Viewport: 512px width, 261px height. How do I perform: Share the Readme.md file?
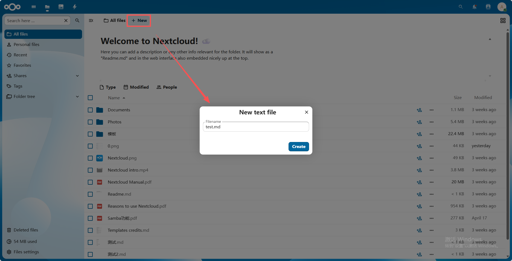(419, 194)
